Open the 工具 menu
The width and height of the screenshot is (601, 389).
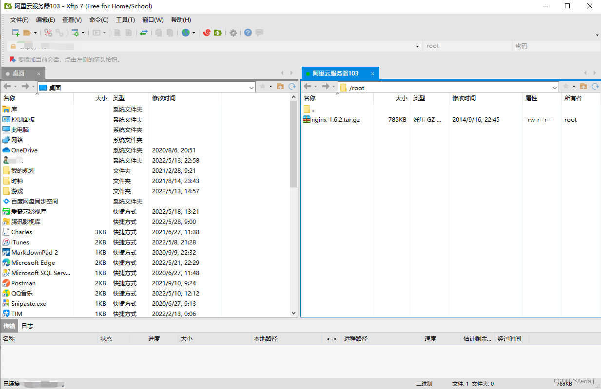tap(125, 19)
